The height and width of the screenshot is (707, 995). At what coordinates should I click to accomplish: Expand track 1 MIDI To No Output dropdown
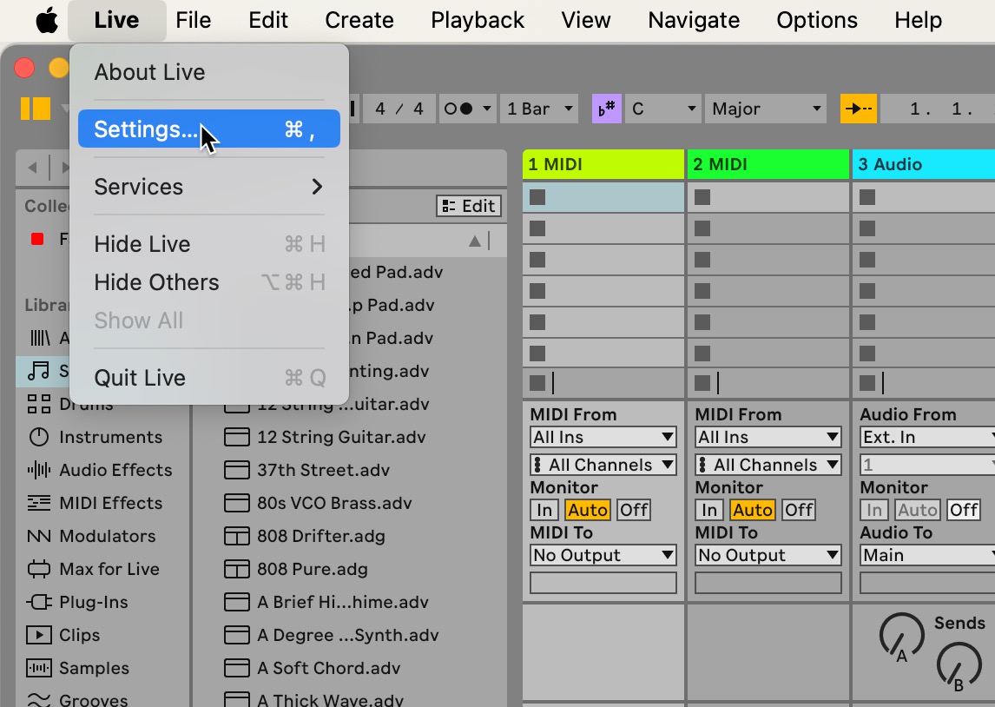pos(603,555)
